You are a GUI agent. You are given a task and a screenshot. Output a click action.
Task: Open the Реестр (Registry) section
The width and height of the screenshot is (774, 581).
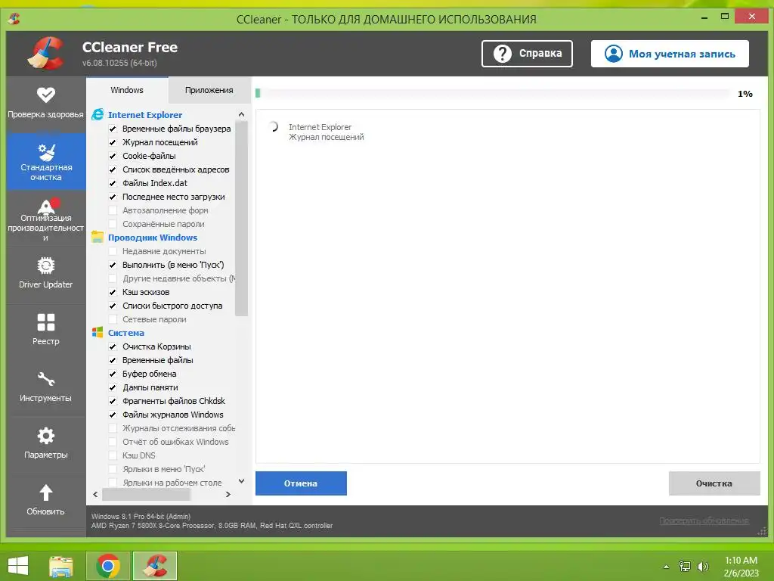click(45, 330)
